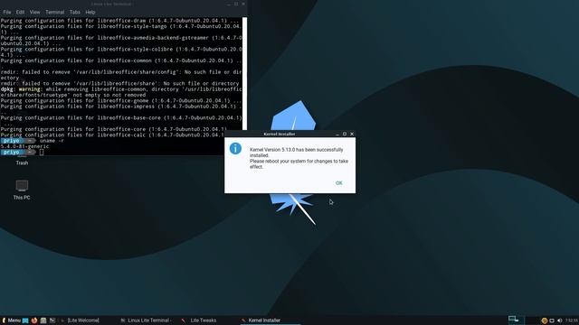The image size is (579, 325).
Task: Switch to Linux Lite Terminal taskbar entry
Action: click(147, 320)
